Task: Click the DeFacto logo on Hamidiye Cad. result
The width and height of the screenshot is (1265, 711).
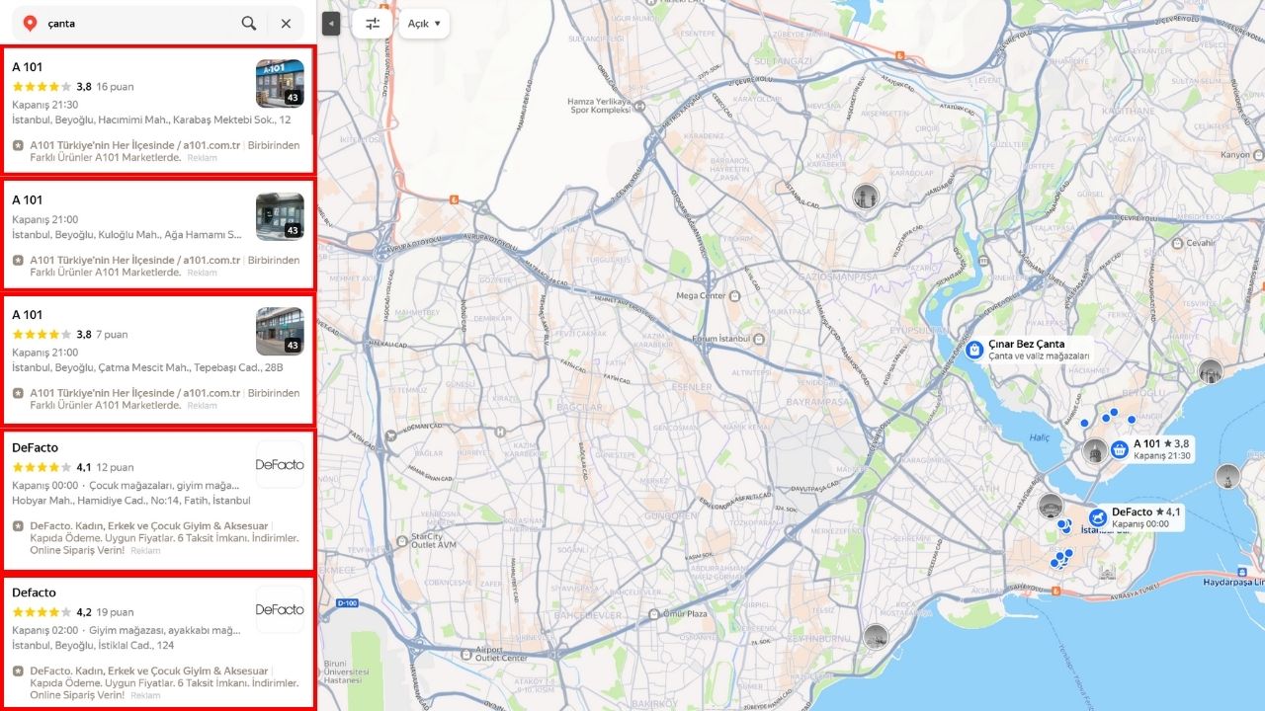Action: coord(280,464)
